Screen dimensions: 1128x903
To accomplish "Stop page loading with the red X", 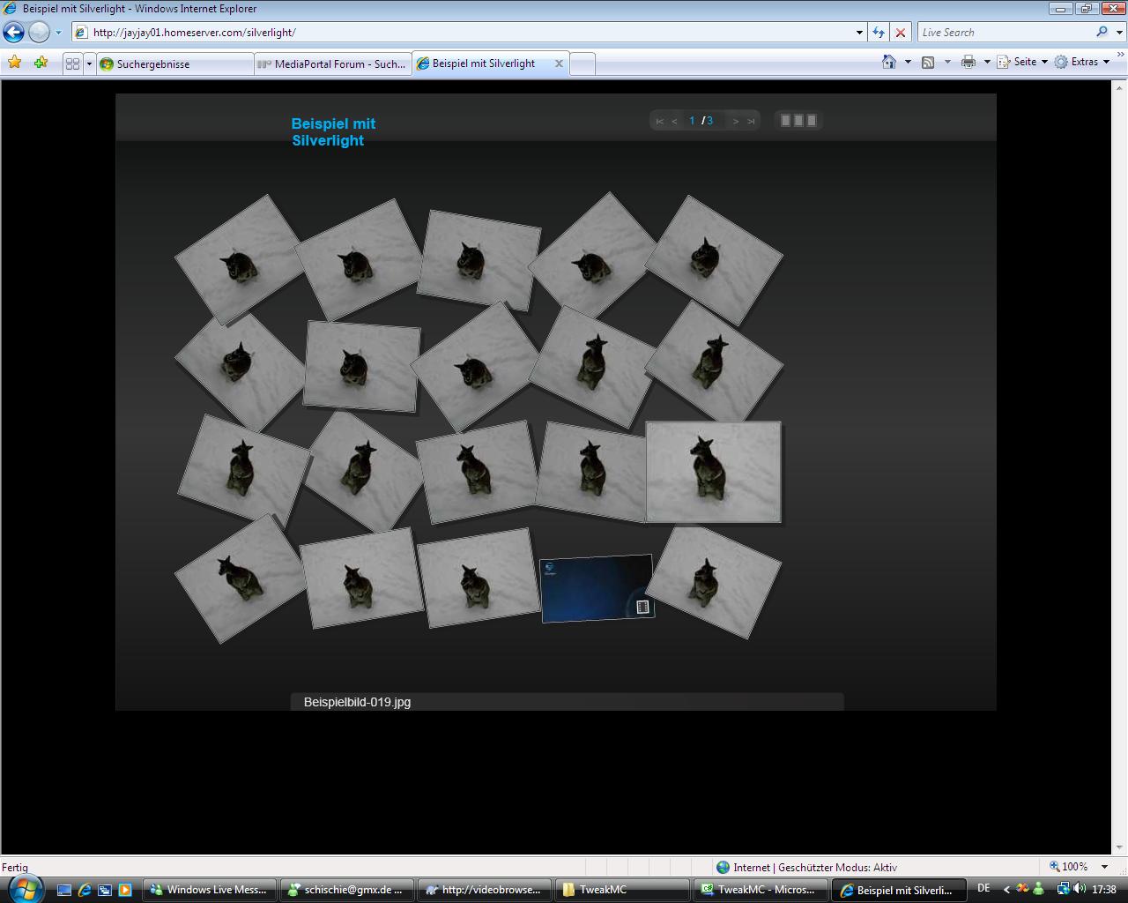I will pos(900,33).
